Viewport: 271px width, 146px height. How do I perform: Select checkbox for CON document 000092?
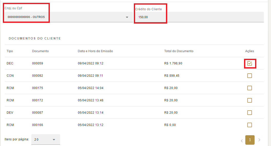click(249, 76)
